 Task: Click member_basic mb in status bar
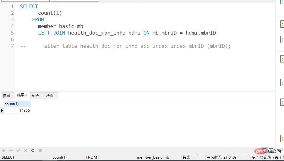pos(153,157)
